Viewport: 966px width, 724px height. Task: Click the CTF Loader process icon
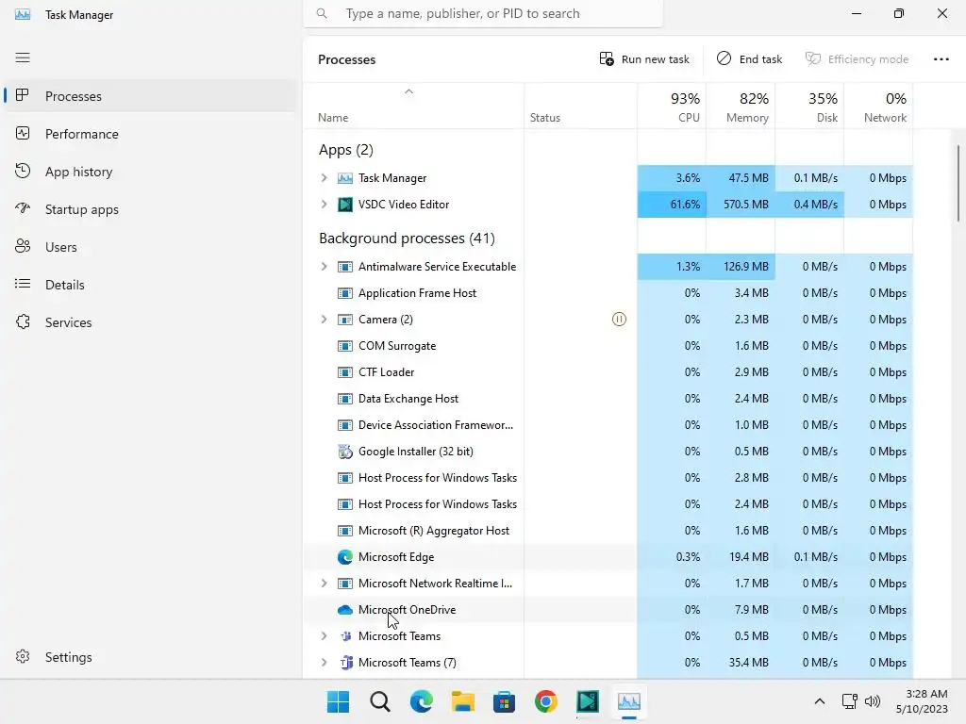point(345,372)
